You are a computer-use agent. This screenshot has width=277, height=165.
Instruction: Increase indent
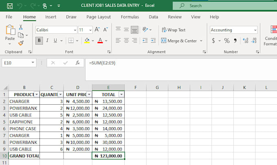click(x=153, y=41)
